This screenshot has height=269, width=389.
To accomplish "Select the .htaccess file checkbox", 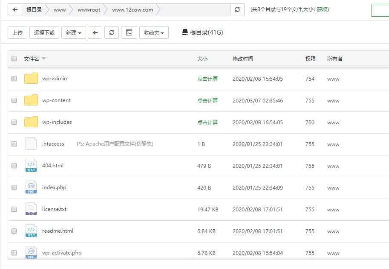I will 14,144.
